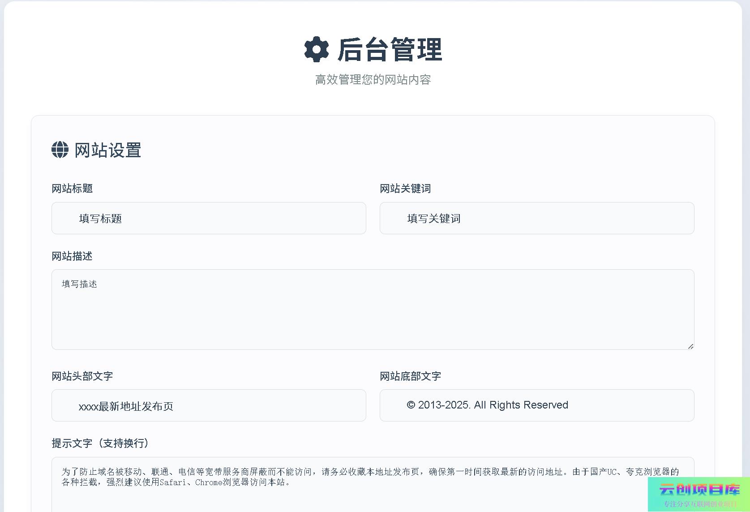Click the globe icon next to 网站设置
The height and width of the screenshot is (512, 750).
coord(60,150)
